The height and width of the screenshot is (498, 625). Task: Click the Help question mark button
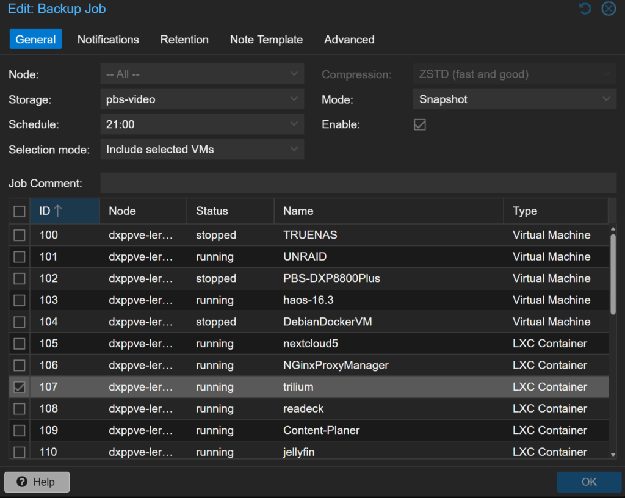37,482
